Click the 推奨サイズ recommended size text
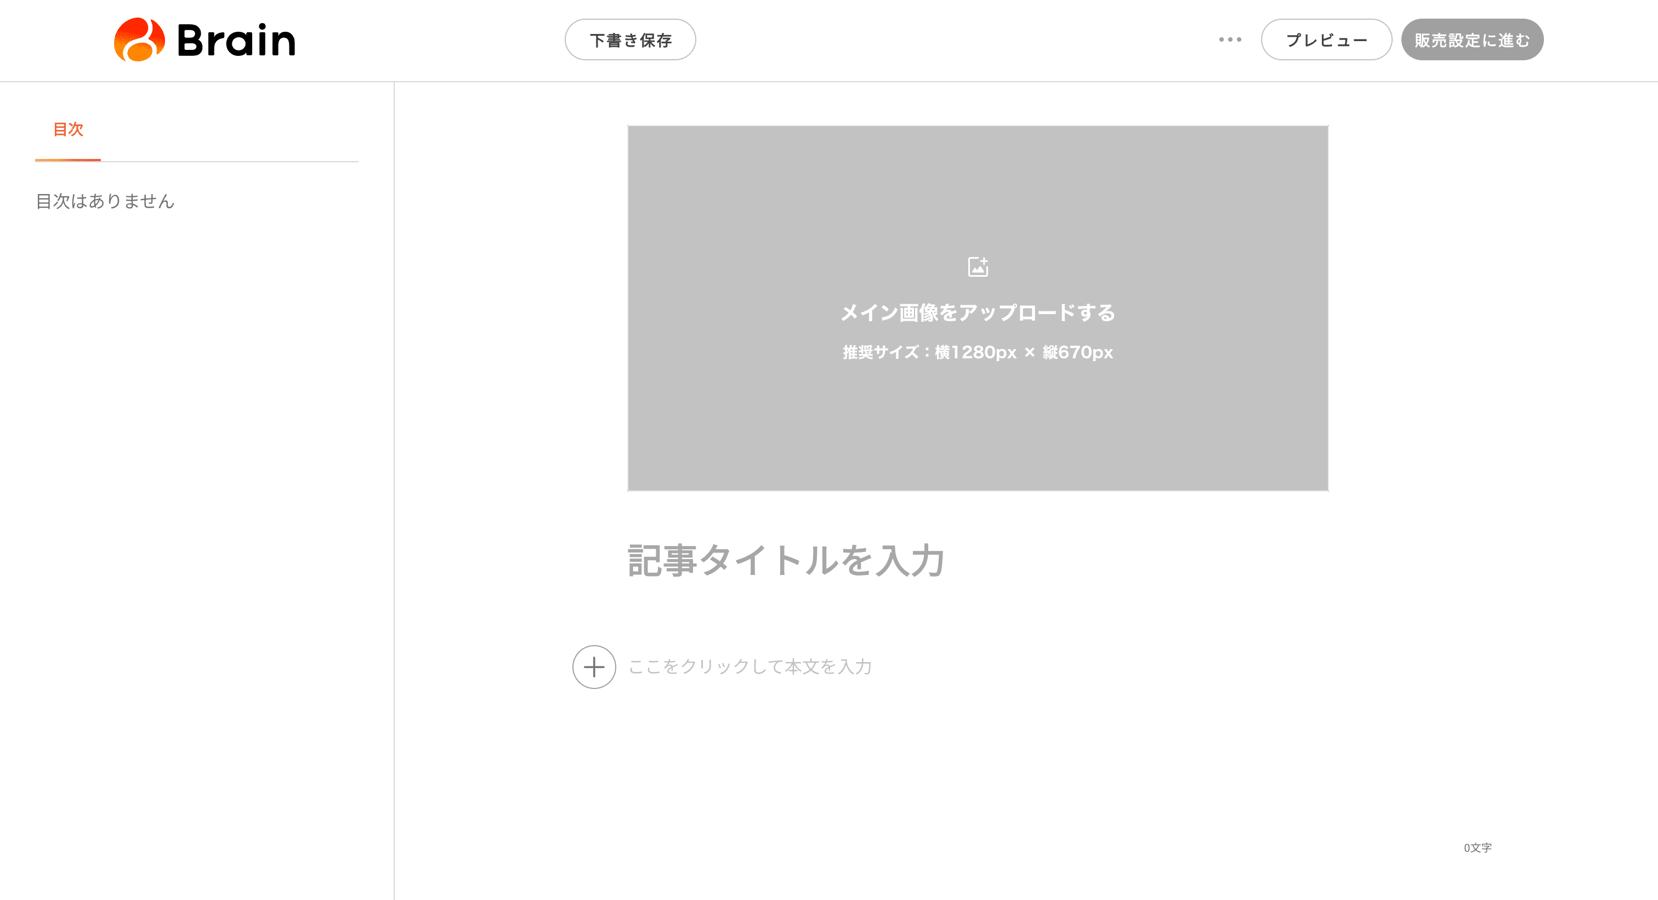Viewport: 1658px width, 900px height. pos(978,352)
